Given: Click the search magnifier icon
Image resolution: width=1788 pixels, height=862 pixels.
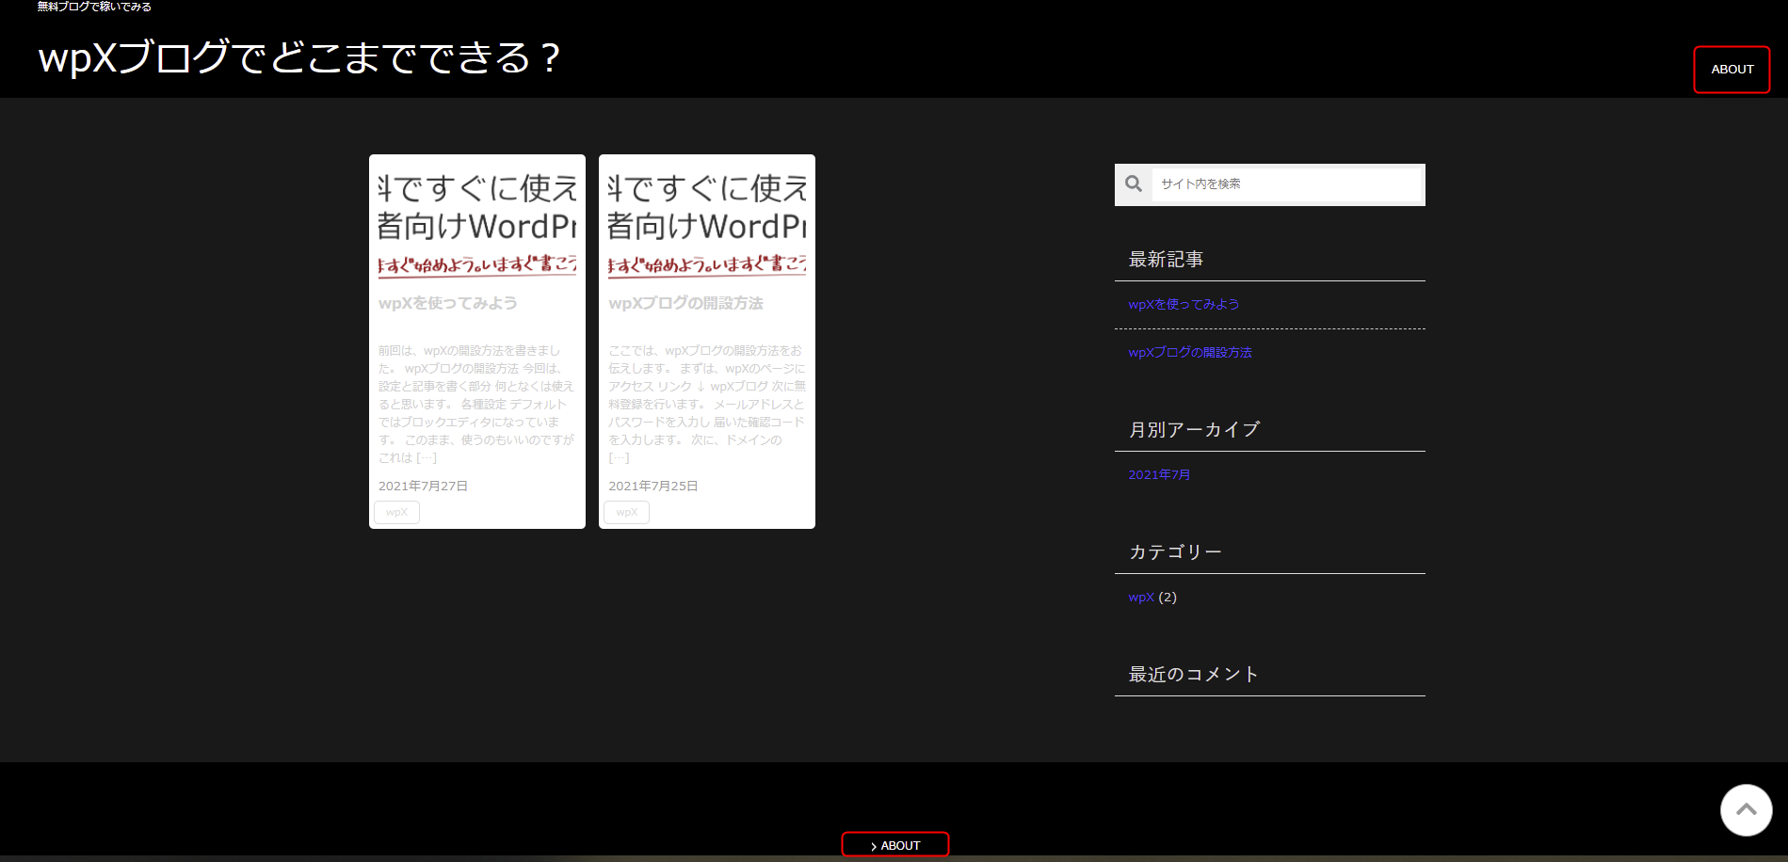Looking at the screenshot, I should click(1134, 184).
